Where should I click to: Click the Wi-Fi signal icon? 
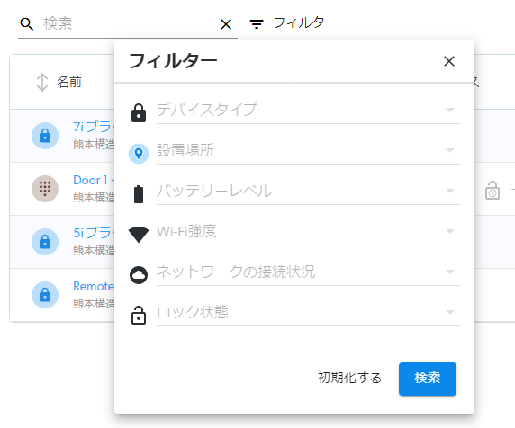pyautogui.click(x=139, y=235)
